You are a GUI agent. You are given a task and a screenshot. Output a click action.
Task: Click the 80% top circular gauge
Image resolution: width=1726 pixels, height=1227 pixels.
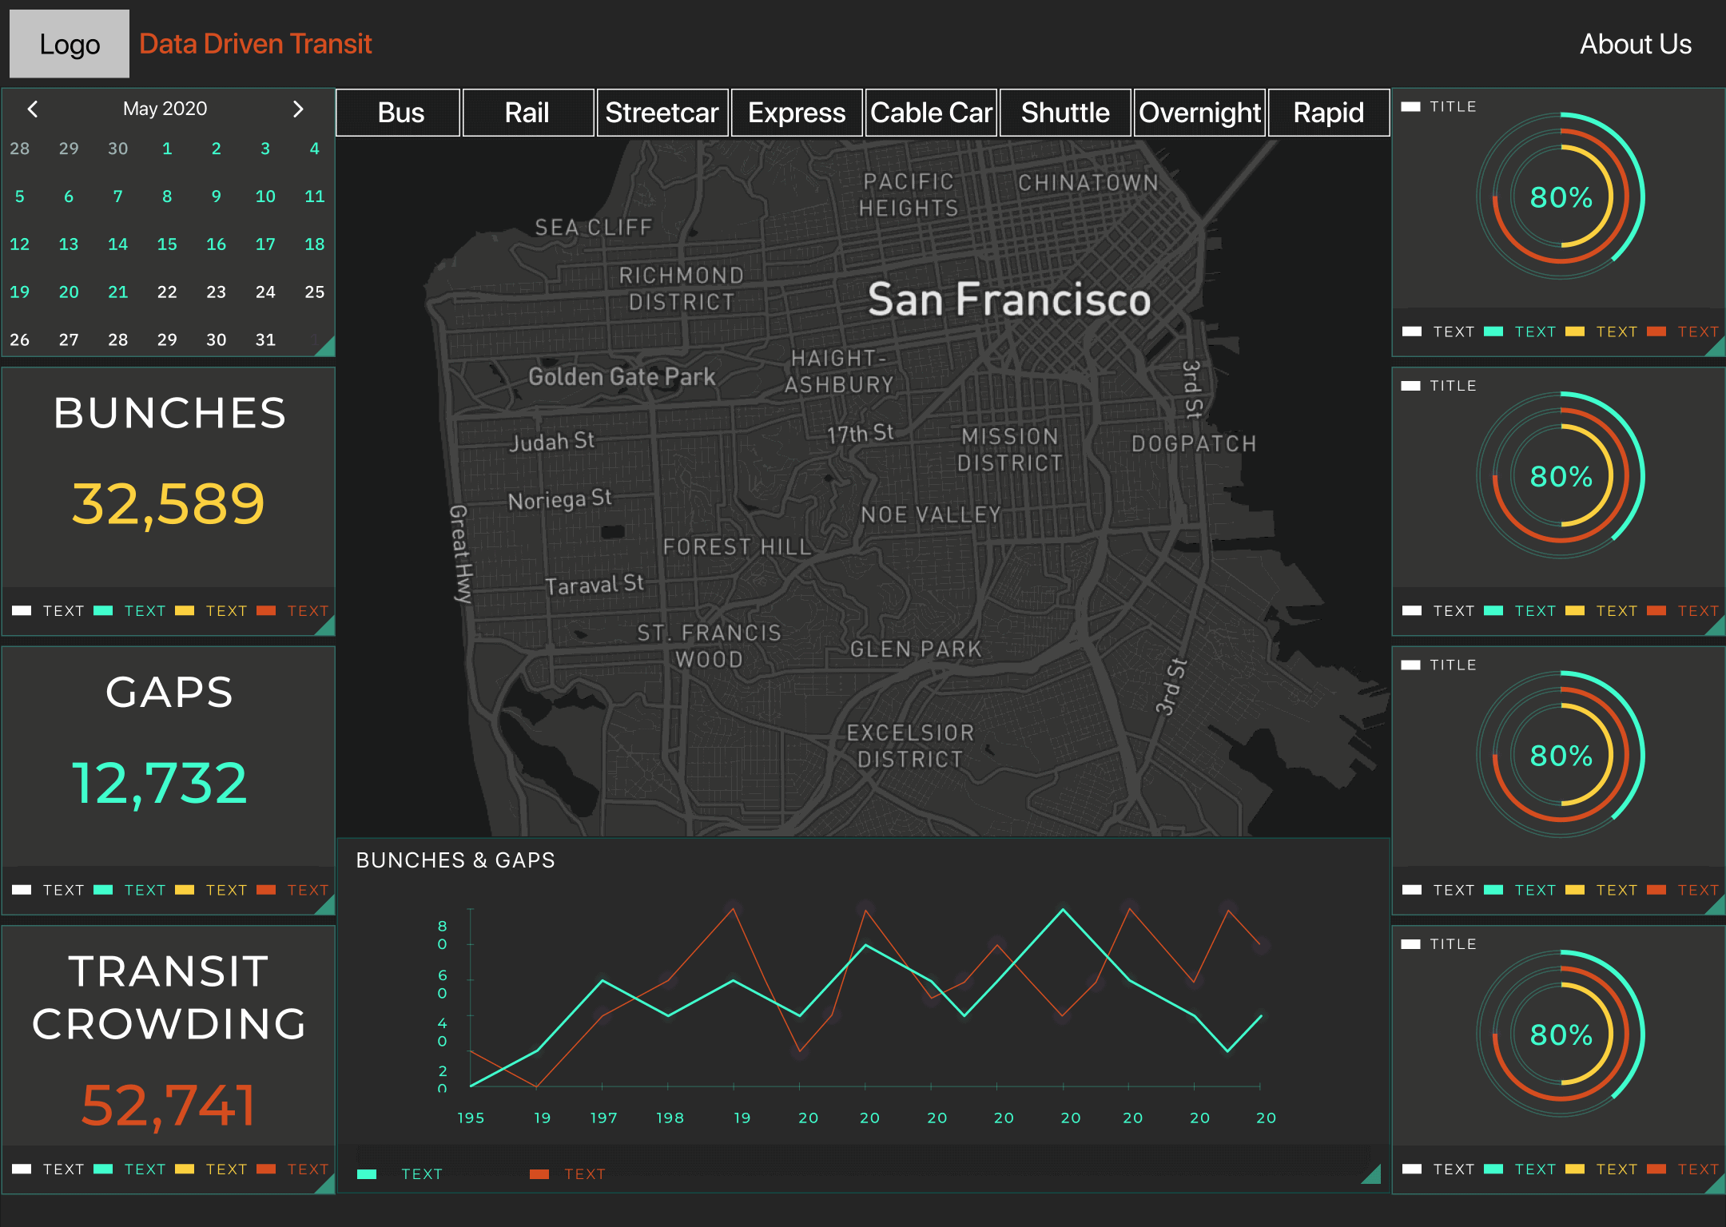[x=1560, y=197]
